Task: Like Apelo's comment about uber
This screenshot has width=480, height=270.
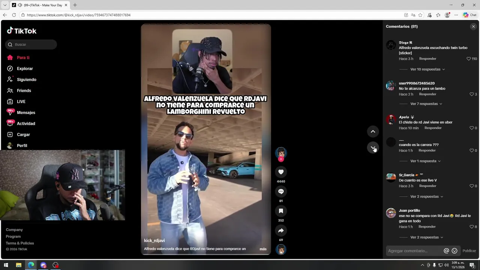Action: [471, 128]
